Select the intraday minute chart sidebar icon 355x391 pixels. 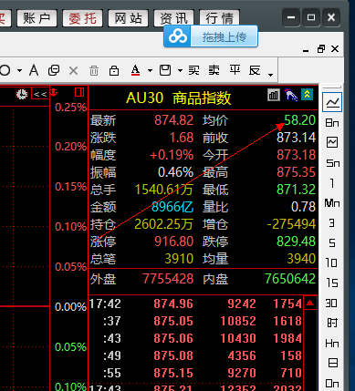tap(332, 142)
